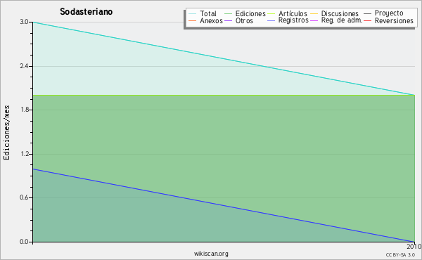
Task: Select the Registros legend label
Action: coord(293,20)
